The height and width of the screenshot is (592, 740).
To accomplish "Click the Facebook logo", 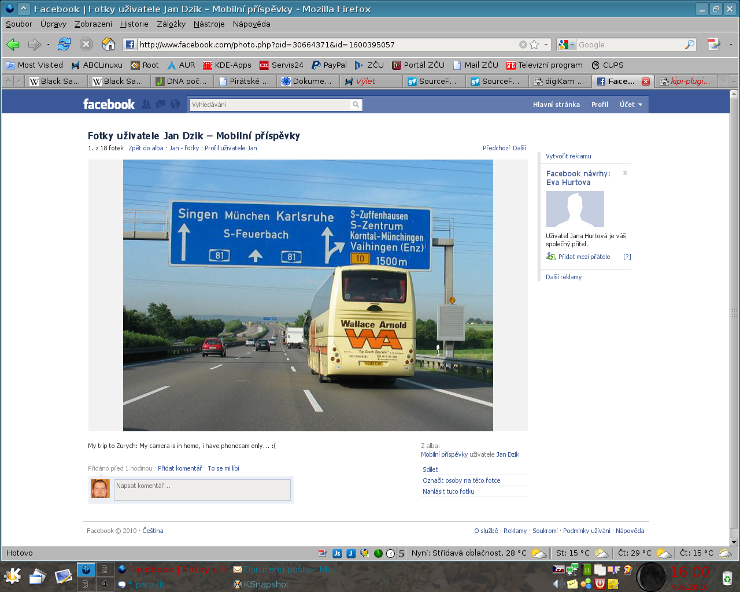I will pyautogui.click(x=109, y=104).
